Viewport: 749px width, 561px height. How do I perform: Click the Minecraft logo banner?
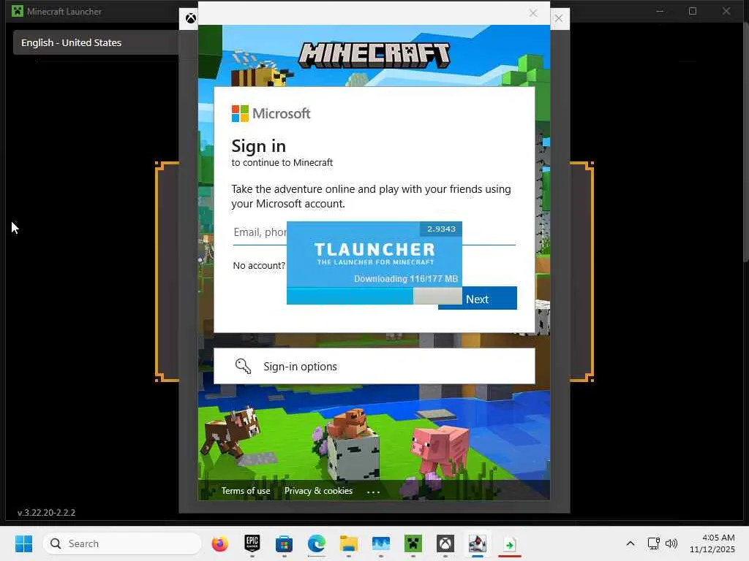374,54
